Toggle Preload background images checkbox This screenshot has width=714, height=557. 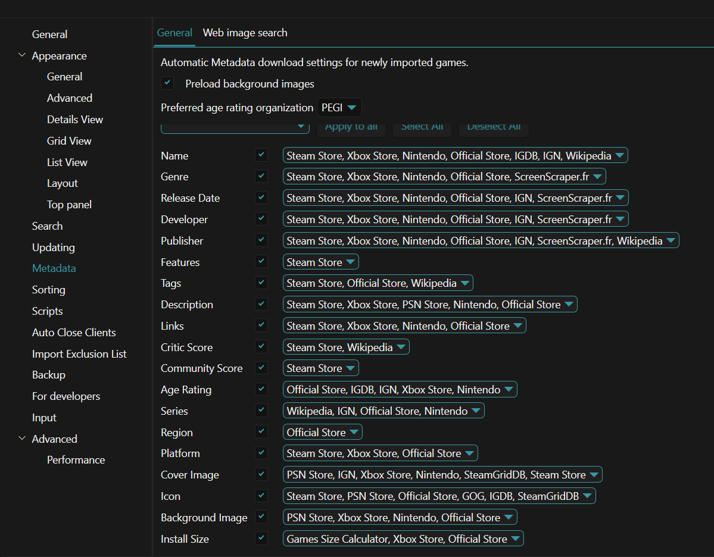(167, 83)
